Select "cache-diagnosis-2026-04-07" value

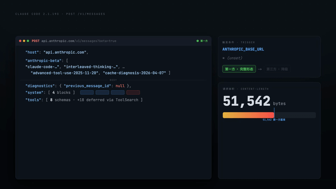click(134, 73)
